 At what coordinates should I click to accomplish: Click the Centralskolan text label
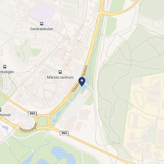[x=42, y=29]
